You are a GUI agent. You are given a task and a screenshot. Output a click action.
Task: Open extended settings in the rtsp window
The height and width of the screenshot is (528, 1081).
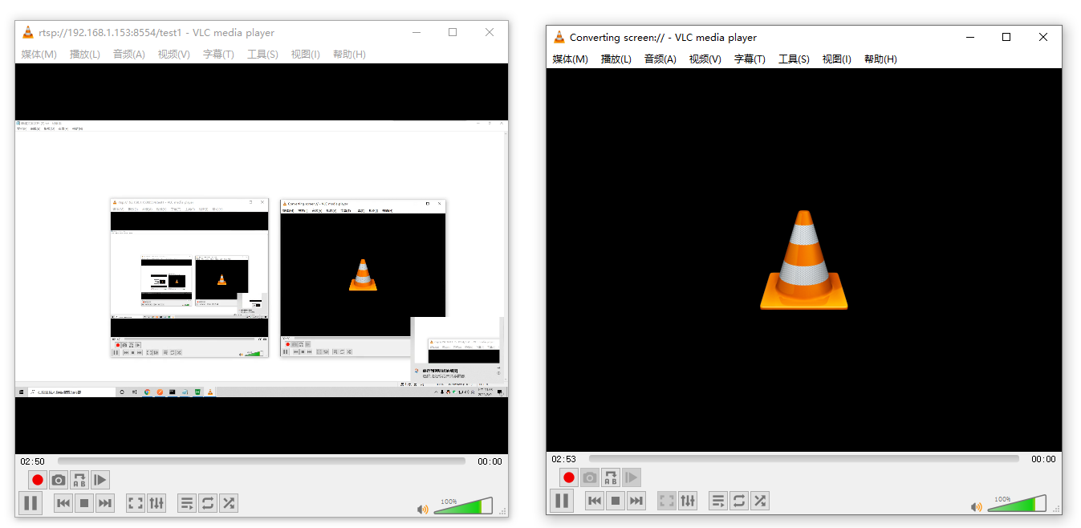(x=156, y=503)
